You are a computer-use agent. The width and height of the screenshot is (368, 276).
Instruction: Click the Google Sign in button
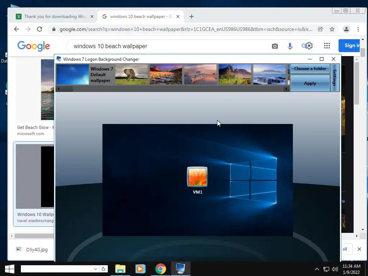349,46
